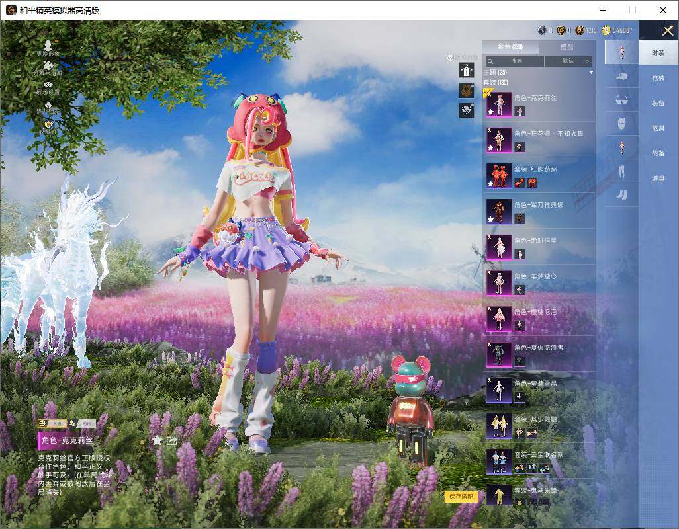Select the 套装-红熊茄茄 outfit thumbnail
Viewport: 679px width, 529px height.
pyautogui.click(x=498, y=176)
